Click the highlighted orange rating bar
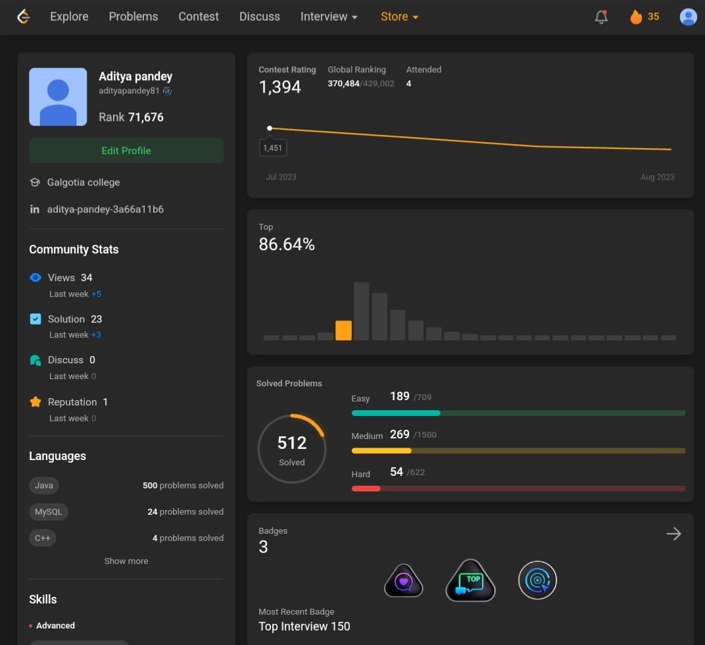 pos(343,330)
